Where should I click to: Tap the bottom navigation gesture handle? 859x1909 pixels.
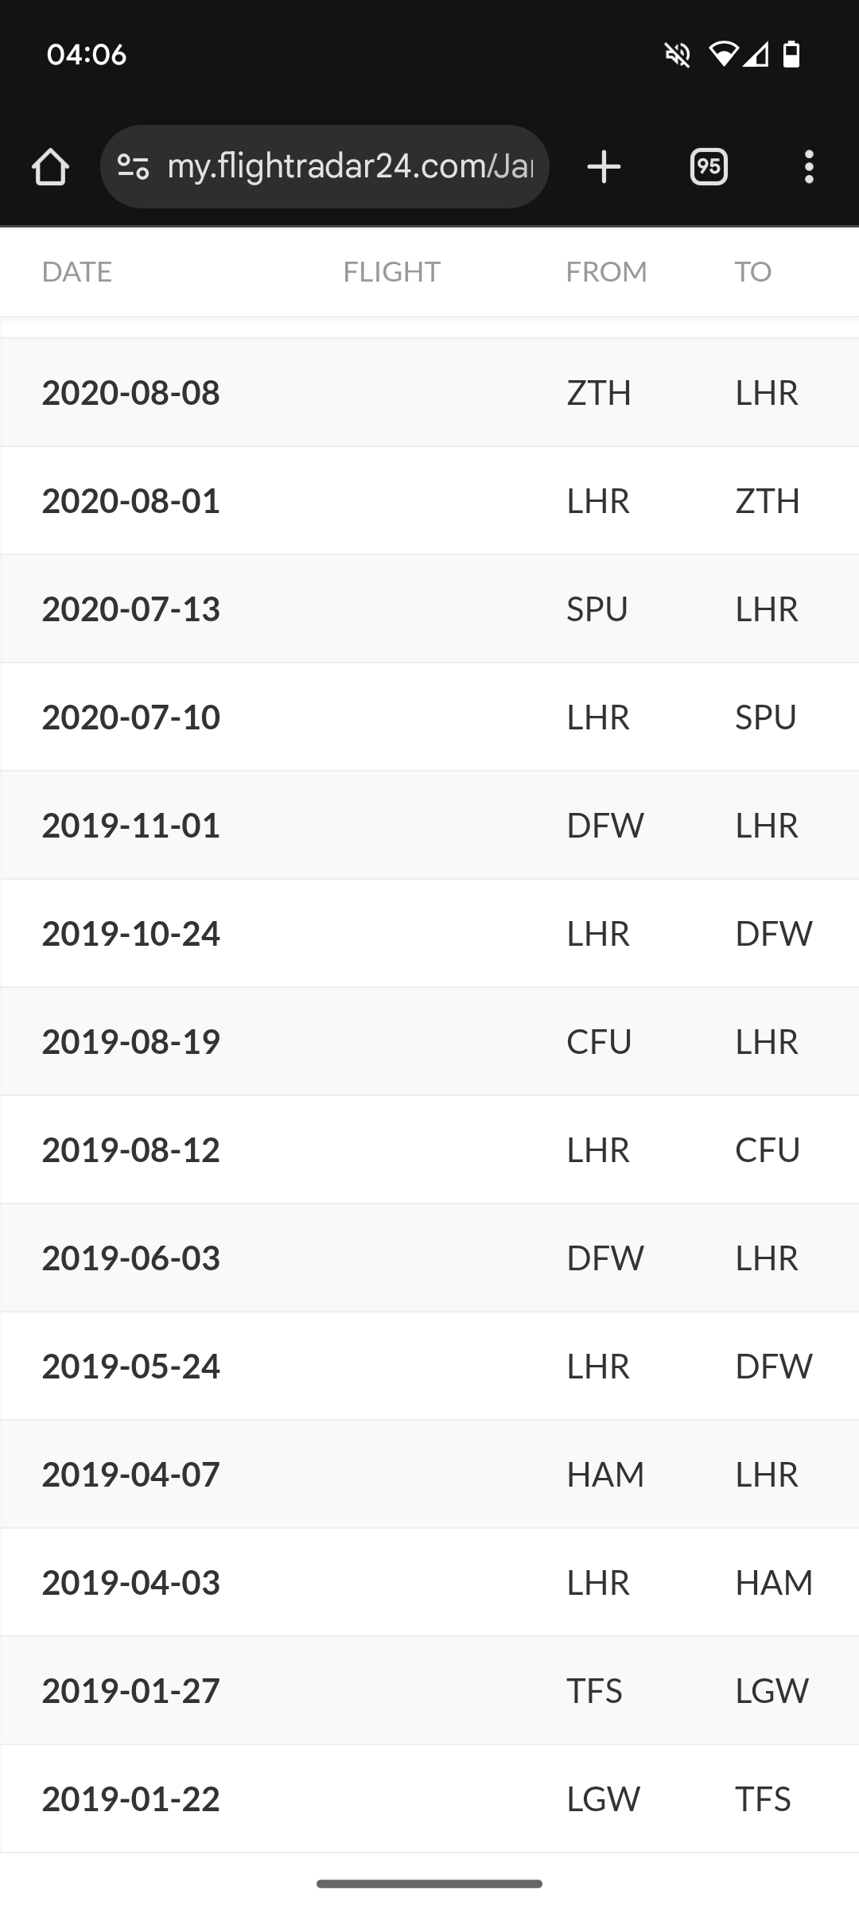[x=429, y=1884]
